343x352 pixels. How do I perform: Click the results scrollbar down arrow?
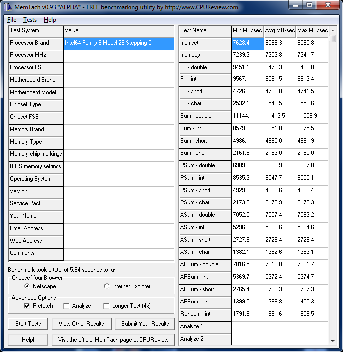[333, 341]
